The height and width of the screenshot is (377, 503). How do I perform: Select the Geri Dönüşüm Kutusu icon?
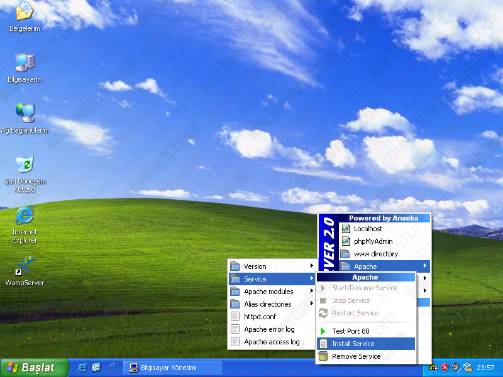25,163
